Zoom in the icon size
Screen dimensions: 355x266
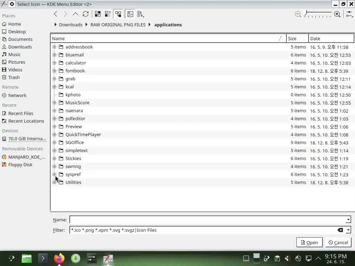tap(337, 14)
